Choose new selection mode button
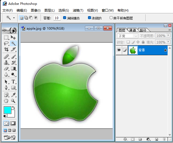Viewport: 173px width, 143px height. (21, 18)
